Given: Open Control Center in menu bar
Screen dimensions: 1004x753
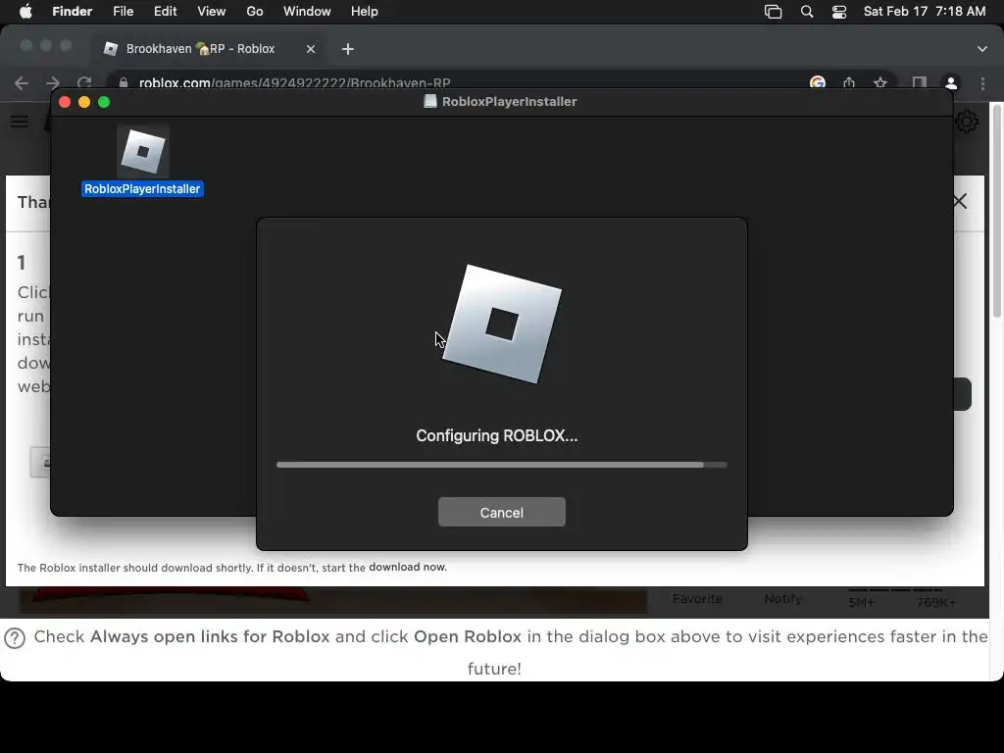Looking at the screenshot, I should [x=839, y=12].
